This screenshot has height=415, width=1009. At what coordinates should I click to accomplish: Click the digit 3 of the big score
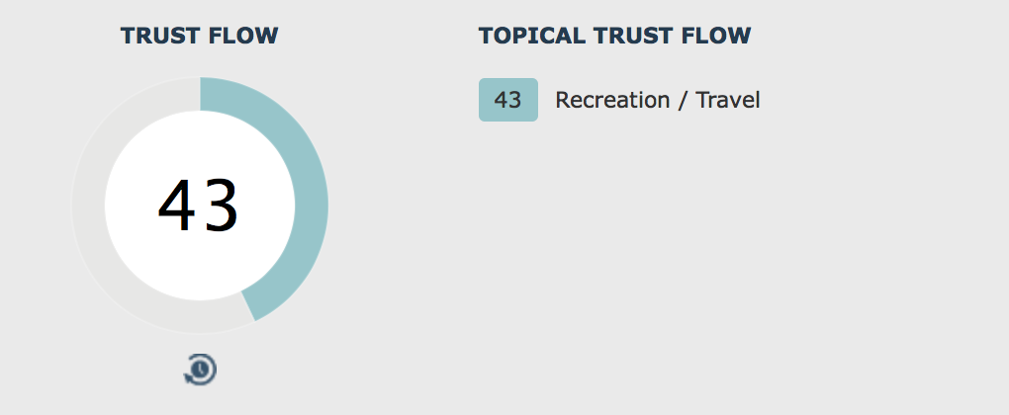click(220, 207)
